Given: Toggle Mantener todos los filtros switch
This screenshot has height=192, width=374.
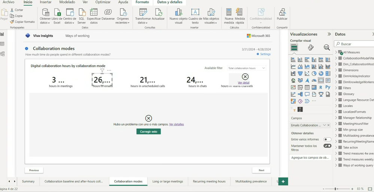Looking at the screenshot, I should coord(327,146).
